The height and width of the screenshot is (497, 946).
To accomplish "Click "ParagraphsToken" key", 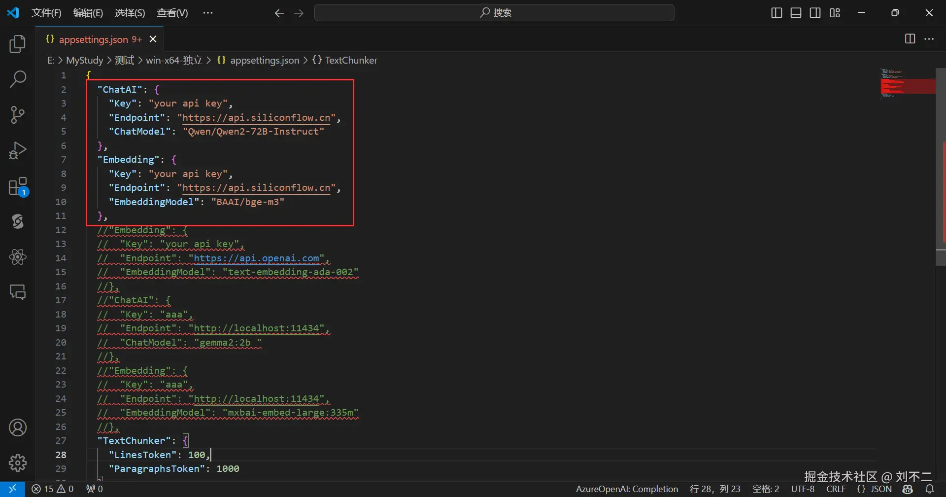I will point(157,469).
